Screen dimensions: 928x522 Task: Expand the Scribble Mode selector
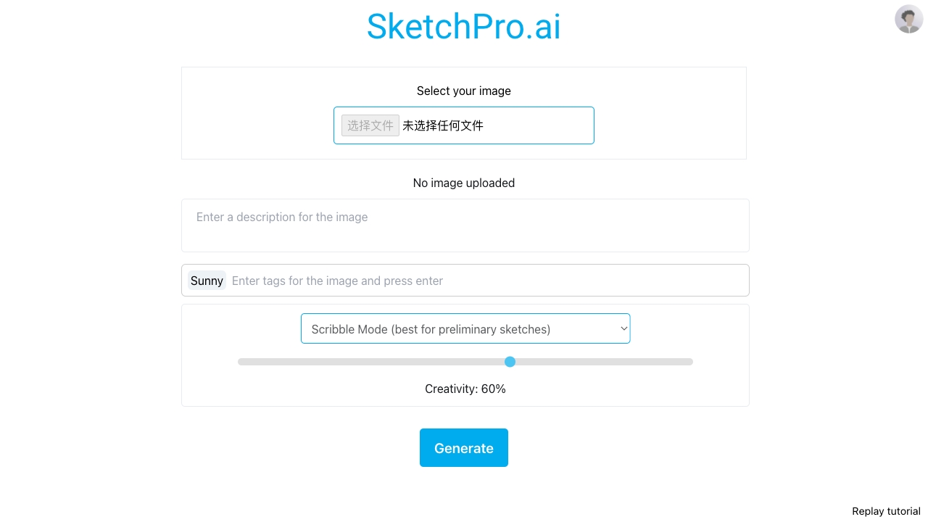[465, 328]
